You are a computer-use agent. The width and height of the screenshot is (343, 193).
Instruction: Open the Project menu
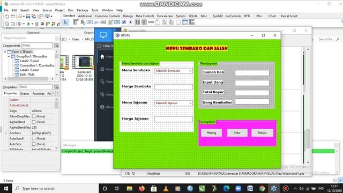59,10
